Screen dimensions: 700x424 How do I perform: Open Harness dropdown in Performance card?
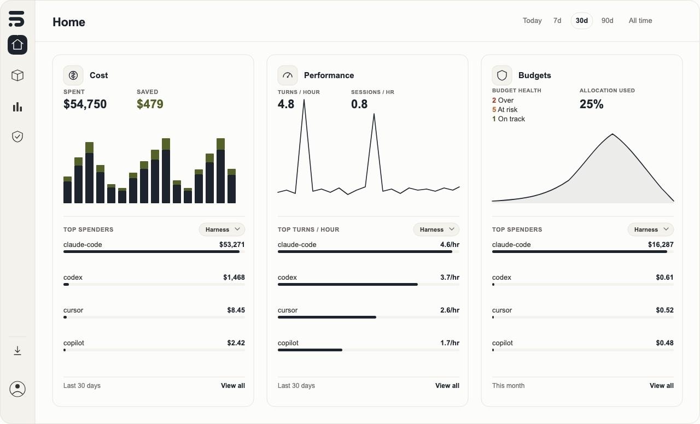(x=436, y=229)
